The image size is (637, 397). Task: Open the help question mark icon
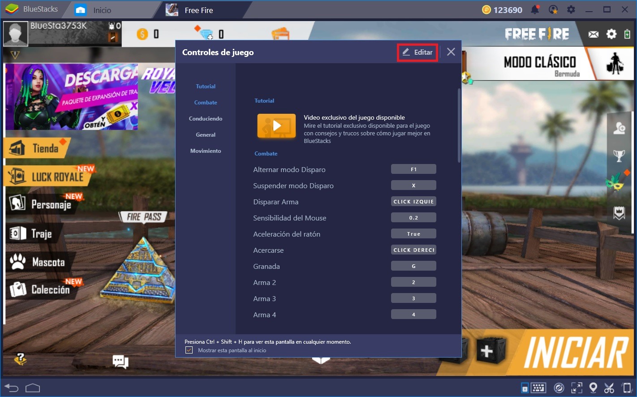click(x=20, y=358)
